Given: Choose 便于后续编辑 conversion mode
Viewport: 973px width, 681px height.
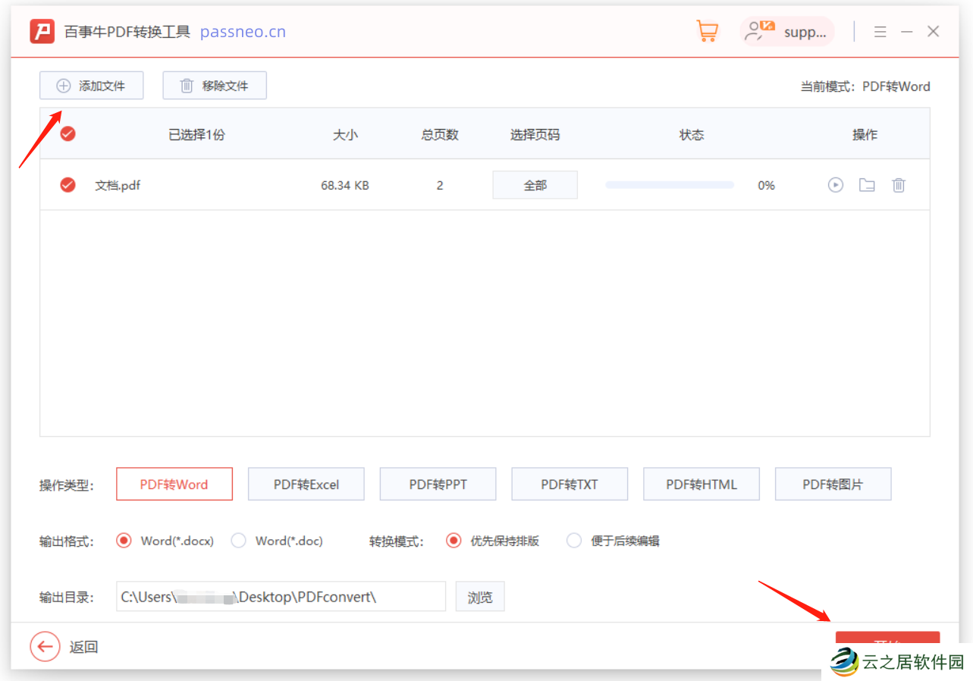Looking at the screenshot, I should [x=573, y=540].
